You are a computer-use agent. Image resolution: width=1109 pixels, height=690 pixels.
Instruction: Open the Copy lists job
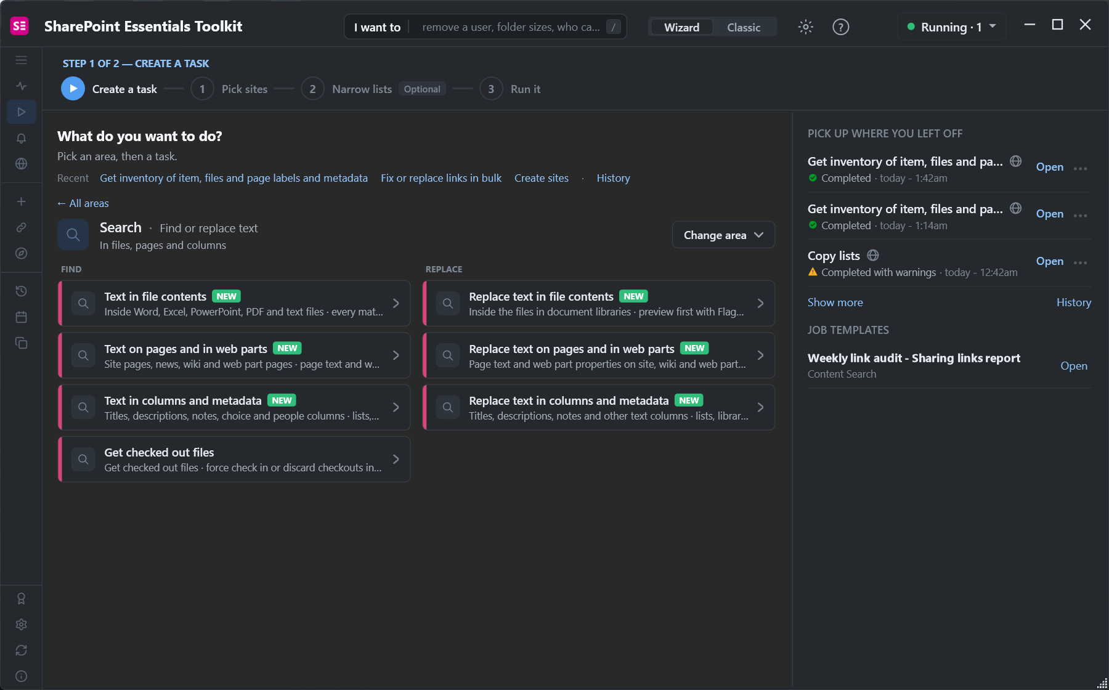tap(1049, 261)
